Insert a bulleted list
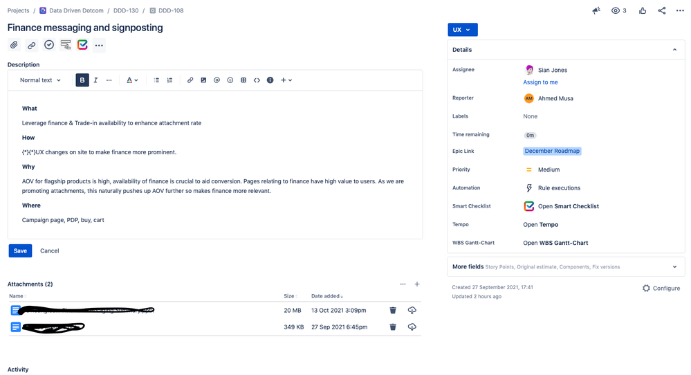The image size is (691, 375). [x=156, y=80]
